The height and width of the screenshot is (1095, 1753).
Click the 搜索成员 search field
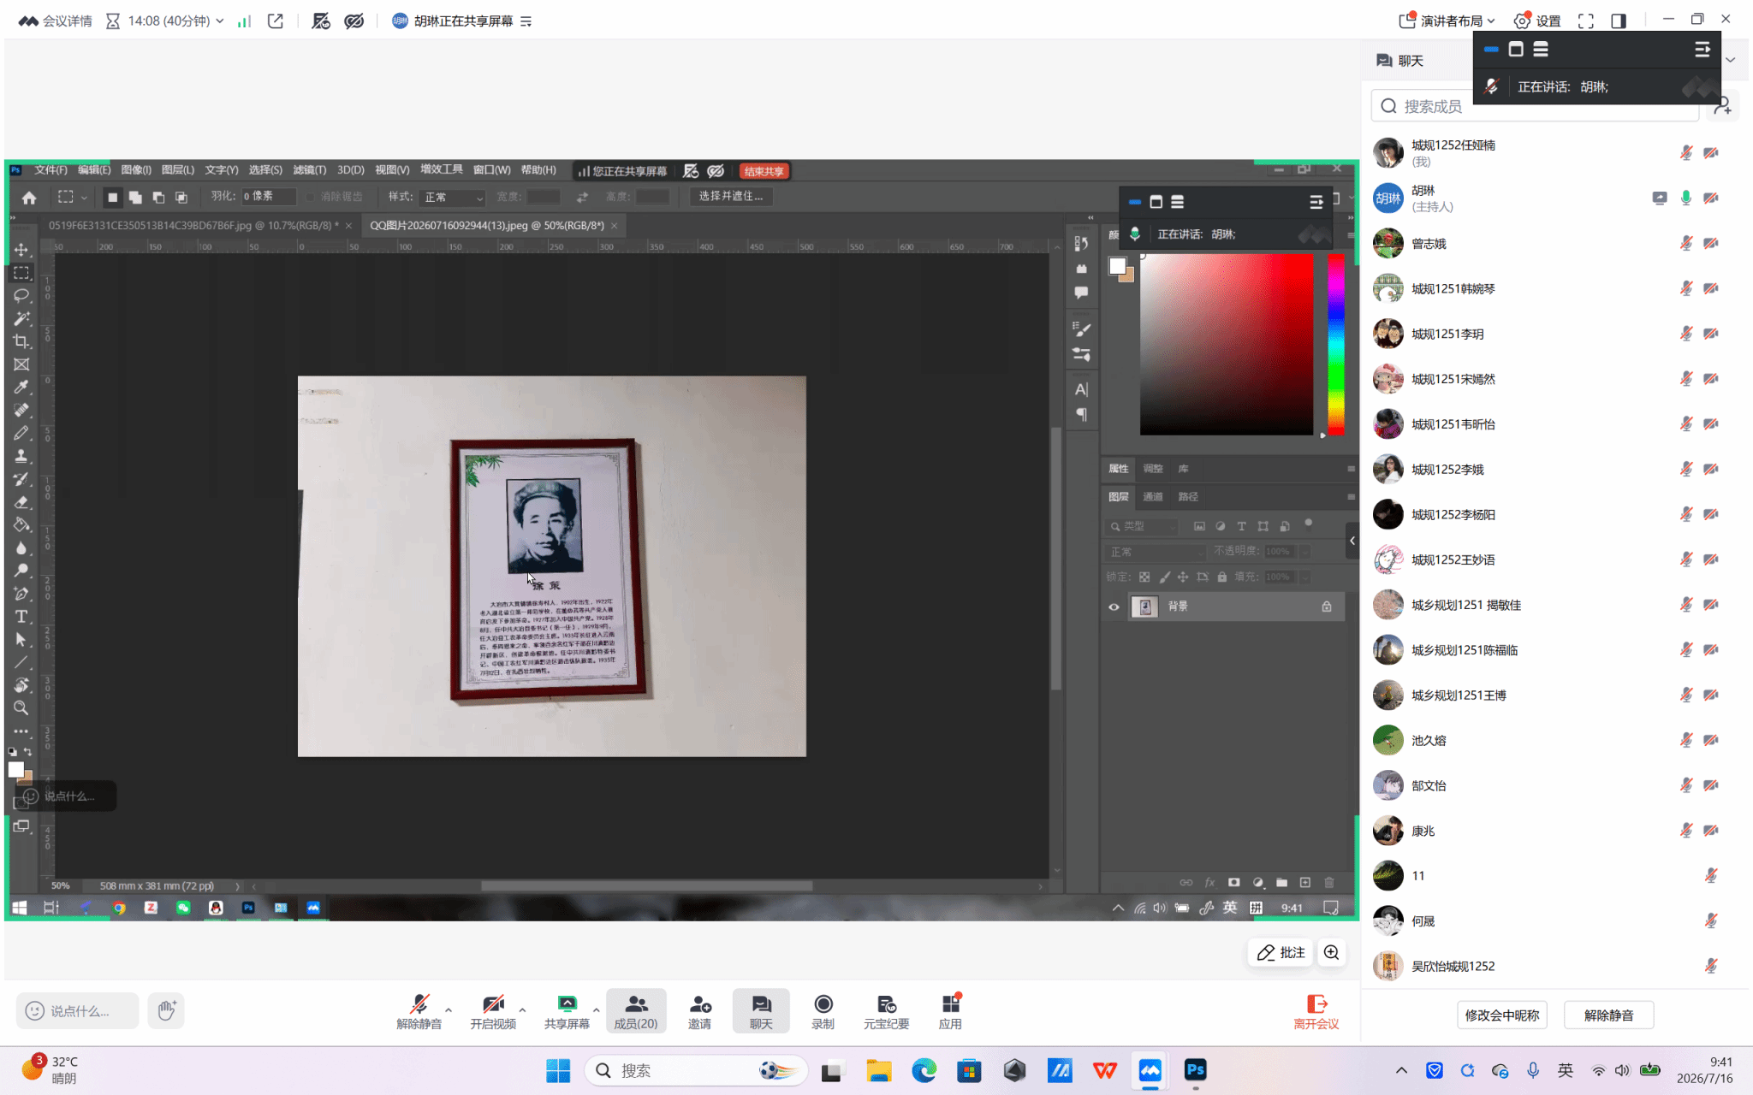tap(1535, 106)
